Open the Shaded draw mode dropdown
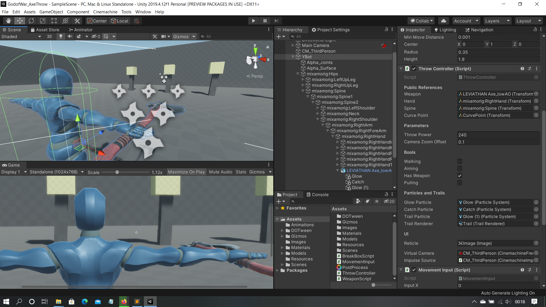This screenshot has height=307, width=546. point(21,36)
